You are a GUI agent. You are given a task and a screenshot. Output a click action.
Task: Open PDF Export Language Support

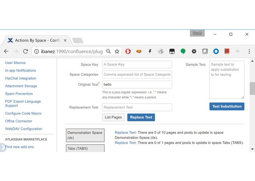(23, 103)
